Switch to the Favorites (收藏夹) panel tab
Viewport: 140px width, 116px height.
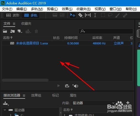tap(26, 24)
